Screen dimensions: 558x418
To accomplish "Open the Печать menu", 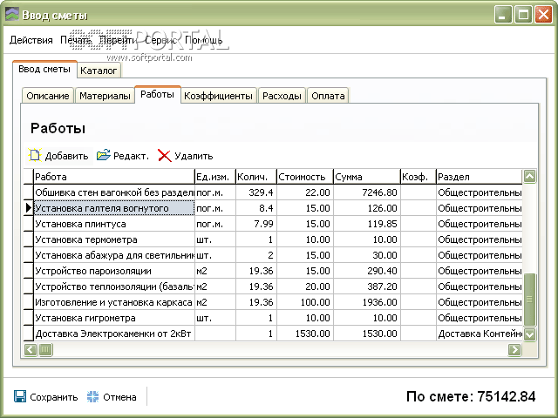I will point(75,40).
